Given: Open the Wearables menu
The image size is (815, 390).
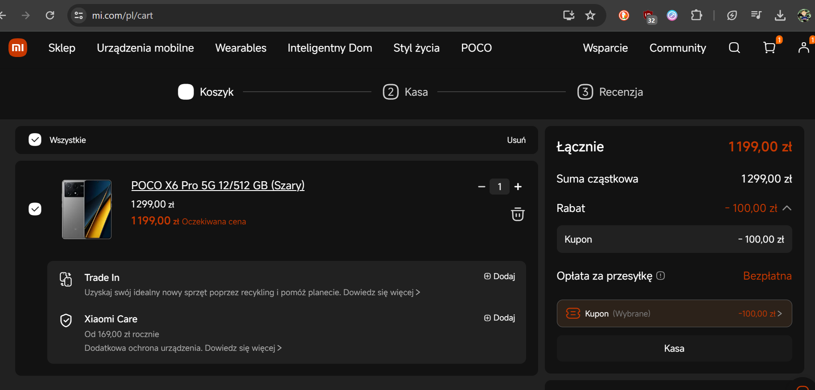Looking at the screenshot, I should click(241, 48).
